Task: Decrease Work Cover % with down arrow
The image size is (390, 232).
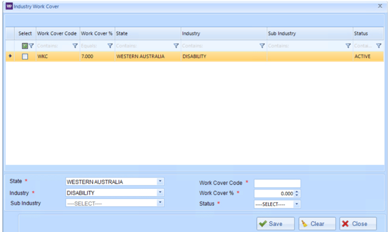Action: click(297, 195)
